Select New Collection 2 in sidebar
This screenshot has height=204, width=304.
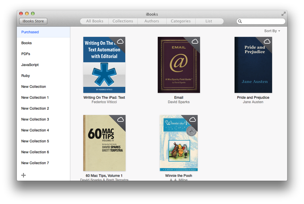(x=43, y=108)
